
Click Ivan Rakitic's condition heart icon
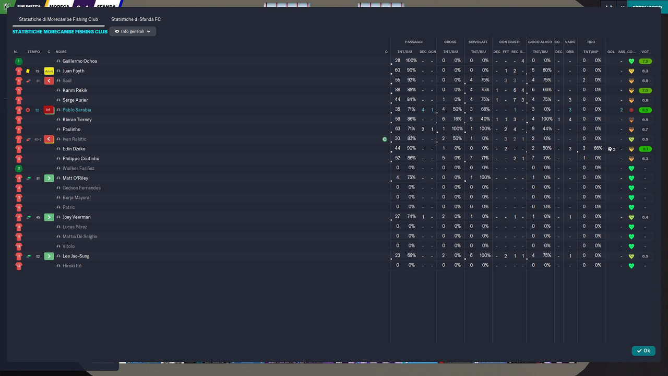click(631, 139)
